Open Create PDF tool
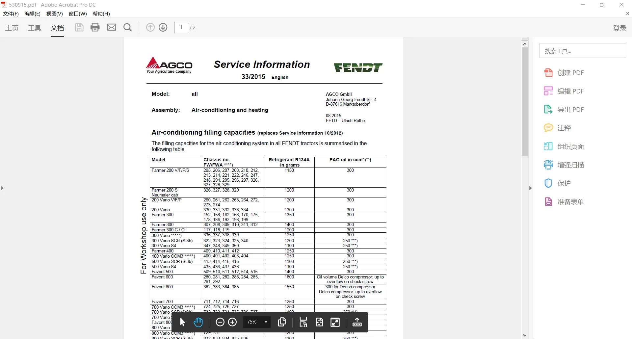 point(564,73)
